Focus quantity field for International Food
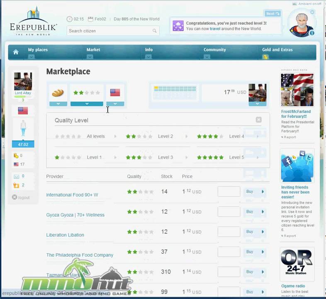Image resolution: width=326 pixels, height=299 pixels. [x=229, y=191]
